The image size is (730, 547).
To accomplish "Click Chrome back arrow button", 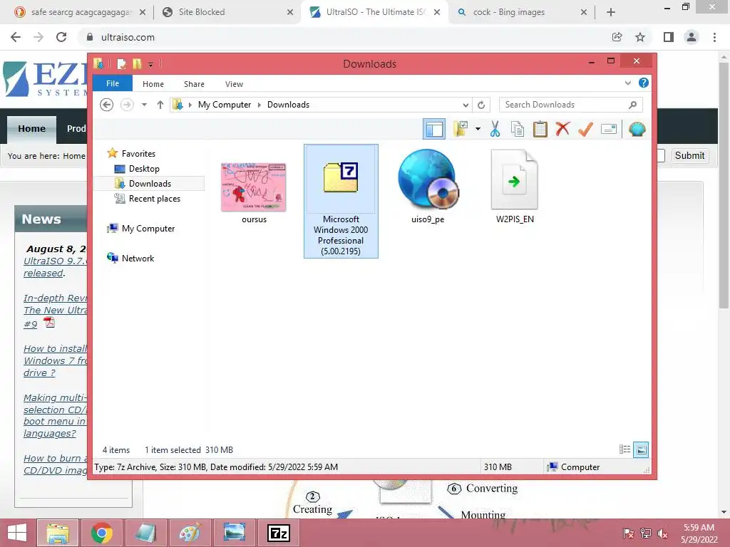I will coord(16,37).
